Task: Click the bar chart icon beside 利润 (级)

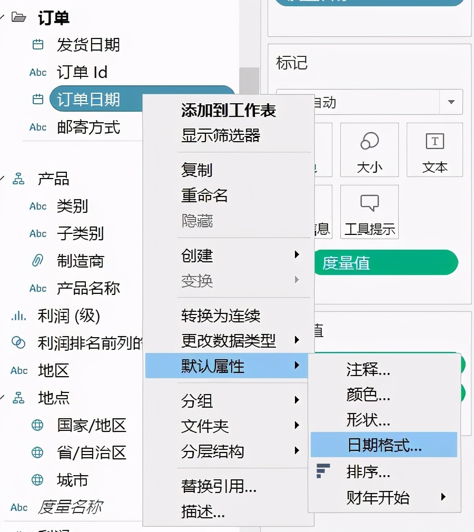Action: click(x=19, y=316)
